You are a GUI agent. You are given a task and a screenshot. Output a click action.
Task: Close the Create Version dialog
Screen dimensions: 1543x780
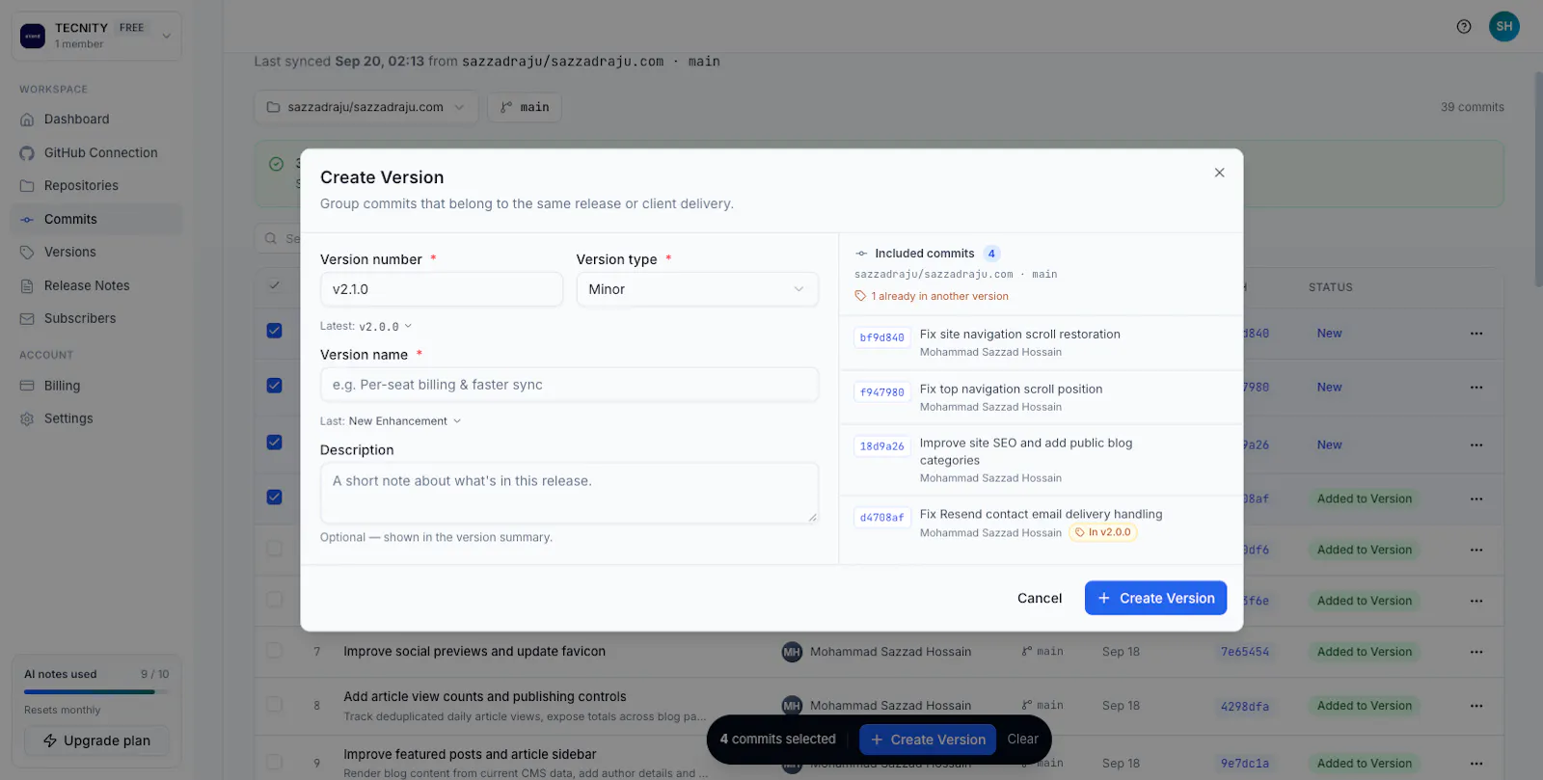click(1219, 173)
